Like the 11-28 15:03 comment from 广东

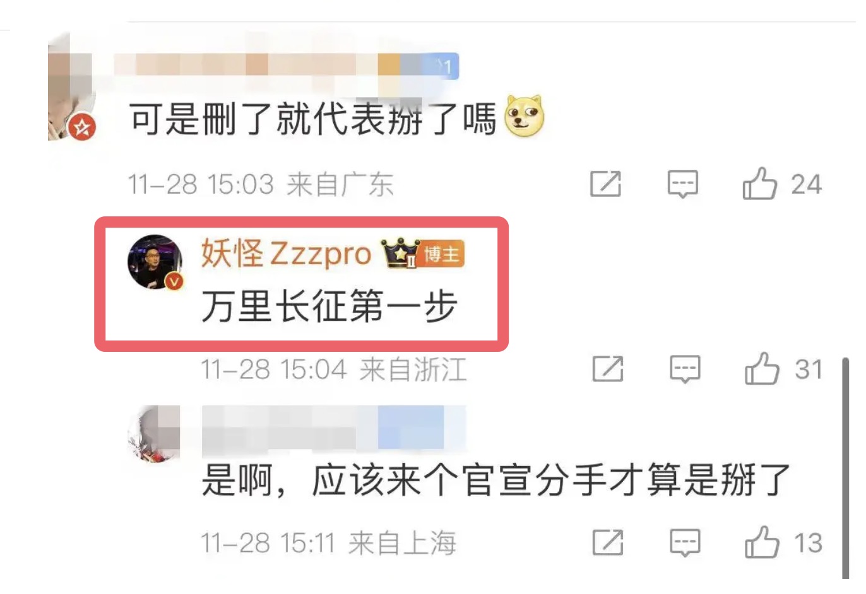tap(760, 183)
